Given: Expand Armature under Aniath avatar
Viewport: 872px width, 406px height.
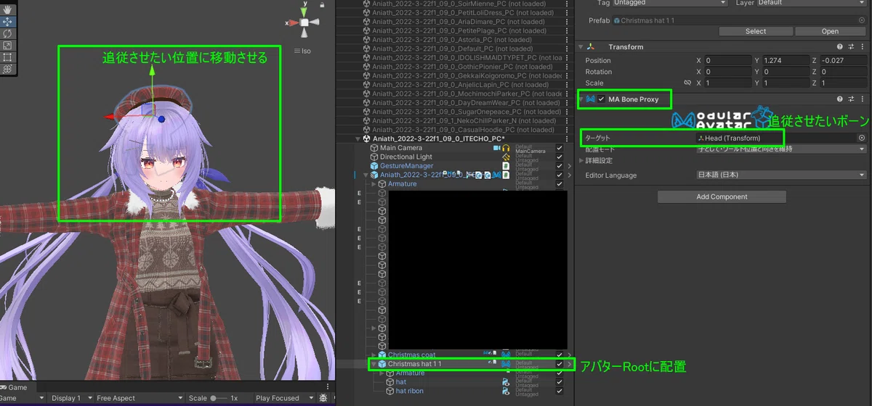Looking at the screenshot, I should (x=374, y=184).
